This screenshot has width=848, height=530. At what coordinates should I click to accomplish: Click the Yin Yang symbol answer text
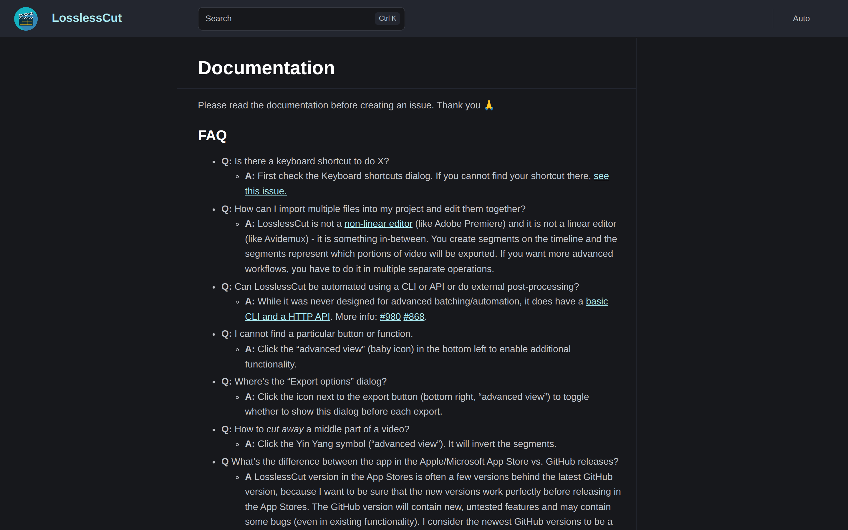(400, 444)
